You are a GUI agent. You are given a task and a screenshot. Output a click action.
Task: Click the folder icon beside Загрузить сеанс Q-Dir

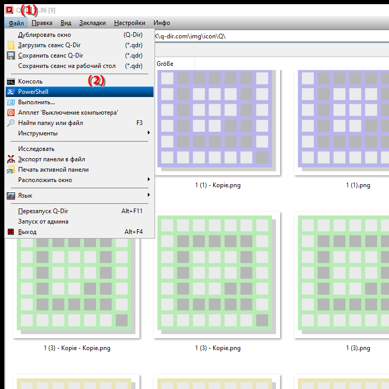click(11, 45)
